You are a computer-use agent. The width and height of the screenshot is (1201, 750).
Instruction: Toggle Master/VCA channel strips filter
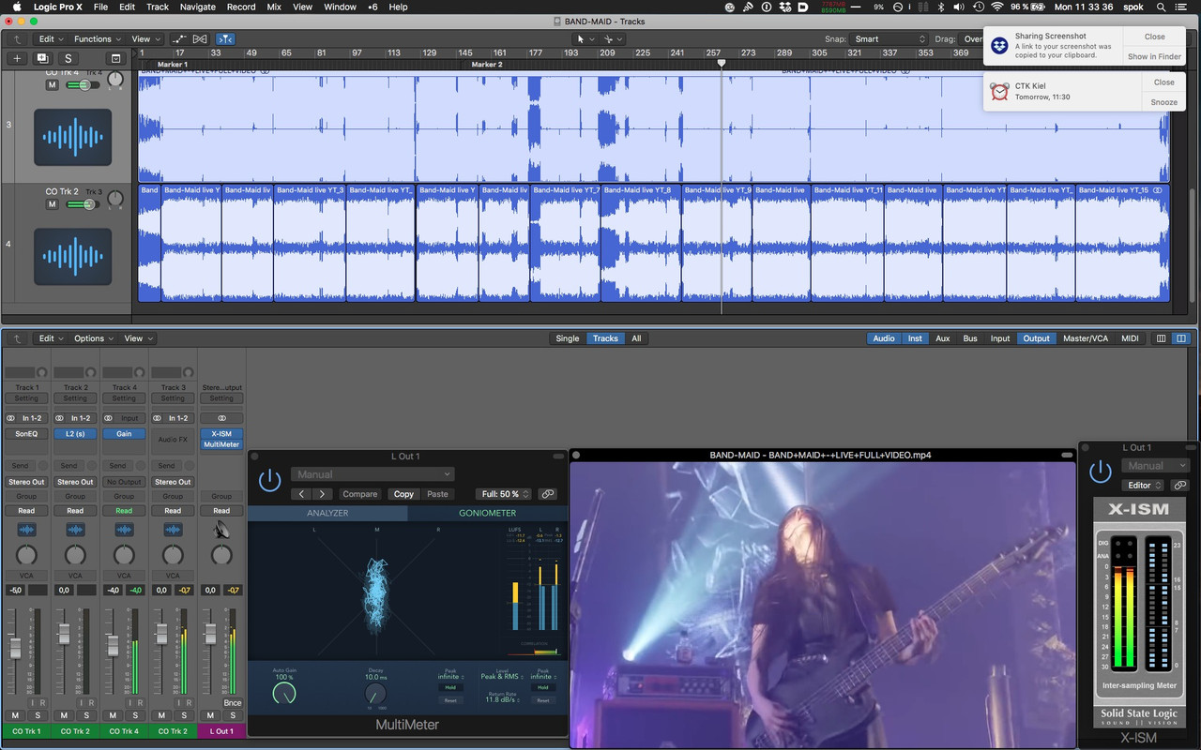point(1086,338)
